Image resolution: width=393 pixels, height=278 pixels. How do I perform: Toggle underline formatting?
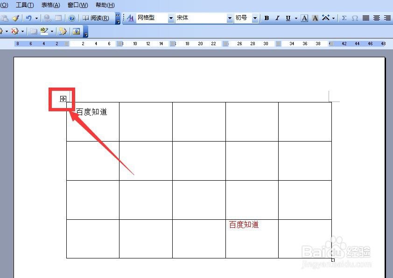[x=288, y=18]
